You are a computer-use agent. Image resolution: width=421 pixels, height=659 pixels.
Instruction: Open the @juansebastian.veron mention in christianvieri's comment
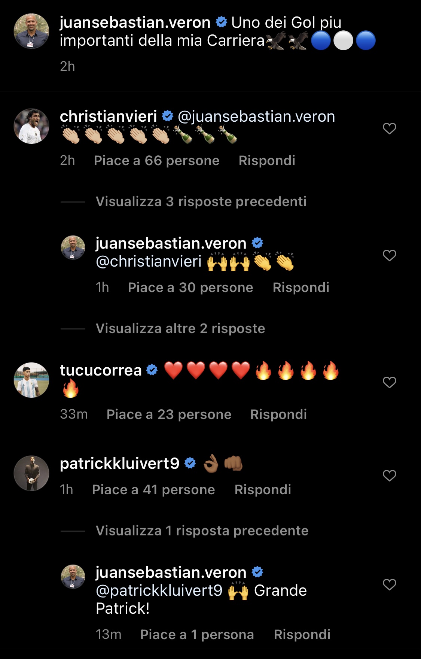(256, 116)
